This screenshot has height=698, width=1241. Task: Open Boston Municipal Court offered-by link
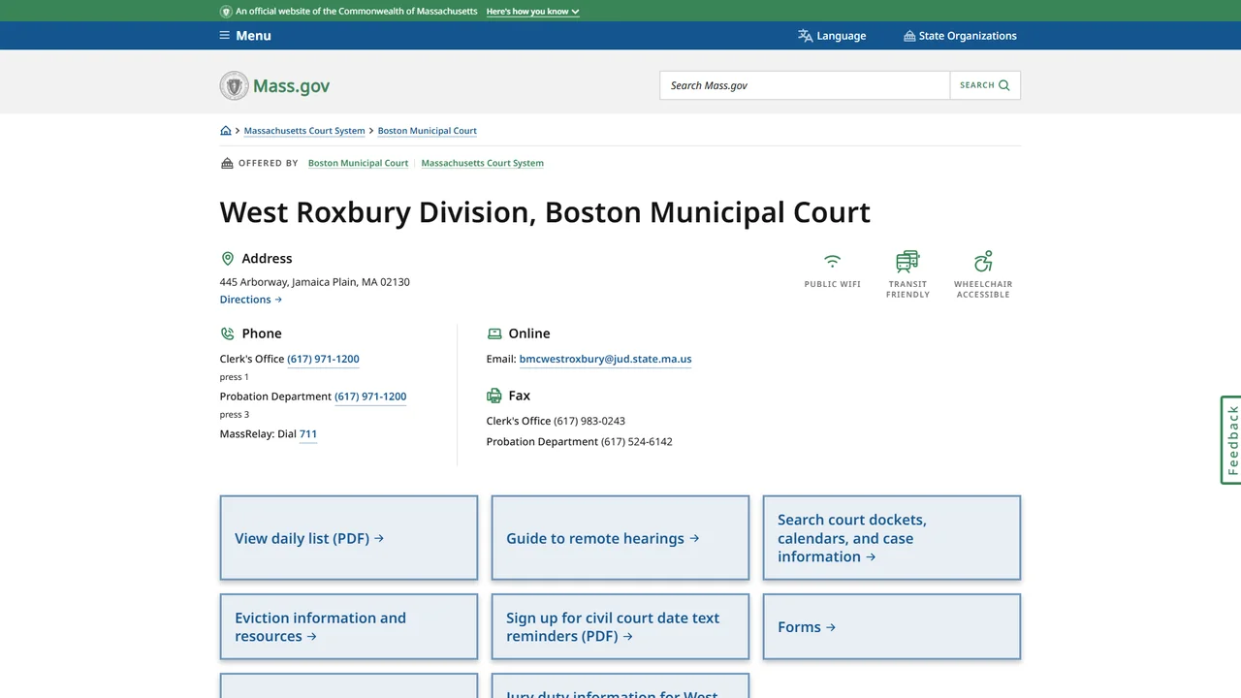tap(358, 163)
